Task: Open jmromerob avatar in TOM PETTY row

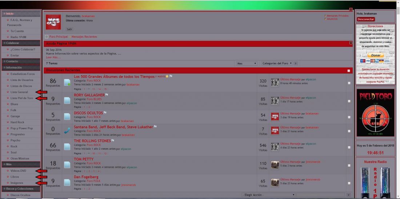Action: 275,165
